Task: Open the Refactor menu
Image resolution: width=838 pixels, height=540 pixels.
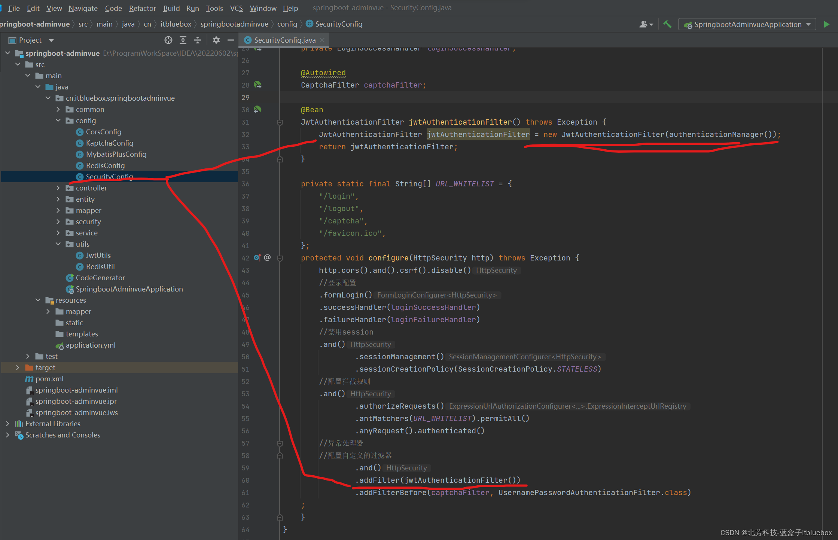Action: 142,8
